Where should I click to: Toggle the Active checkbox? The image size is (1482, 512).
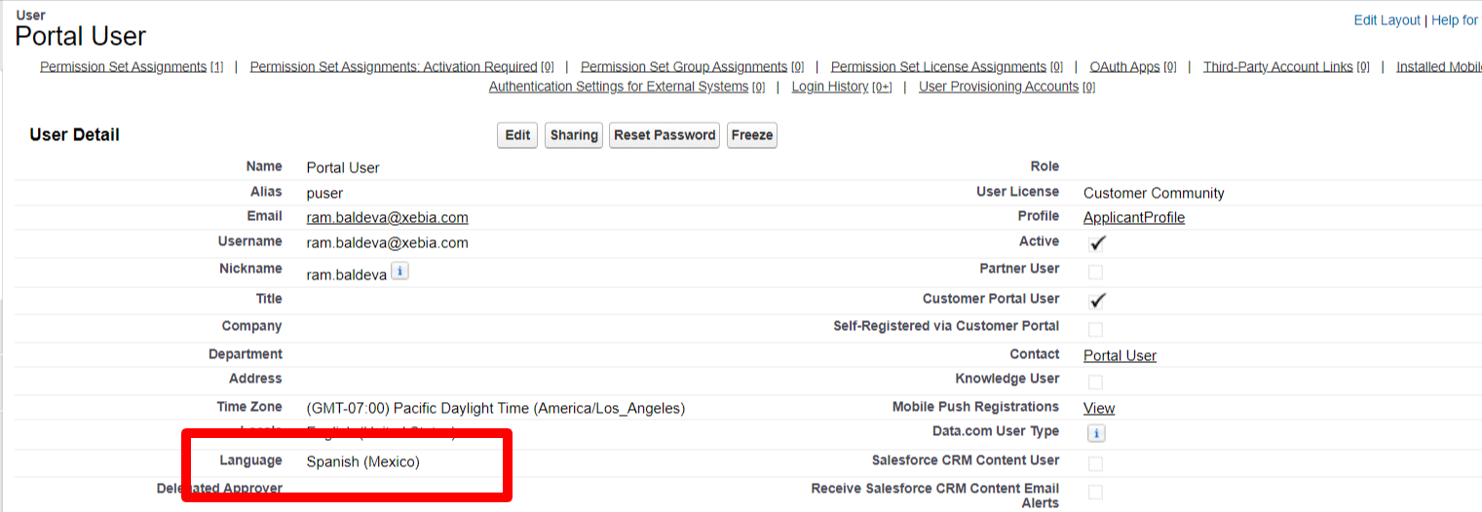click(x=1097, y=243)
